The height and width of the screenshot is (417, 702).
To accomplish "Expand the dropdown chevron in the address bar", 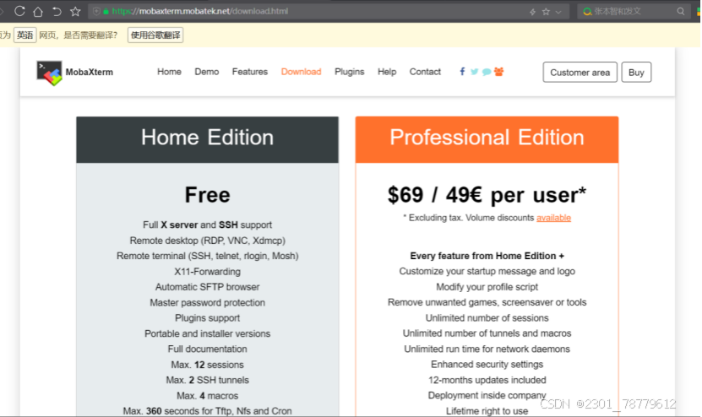I will (558, 12).
